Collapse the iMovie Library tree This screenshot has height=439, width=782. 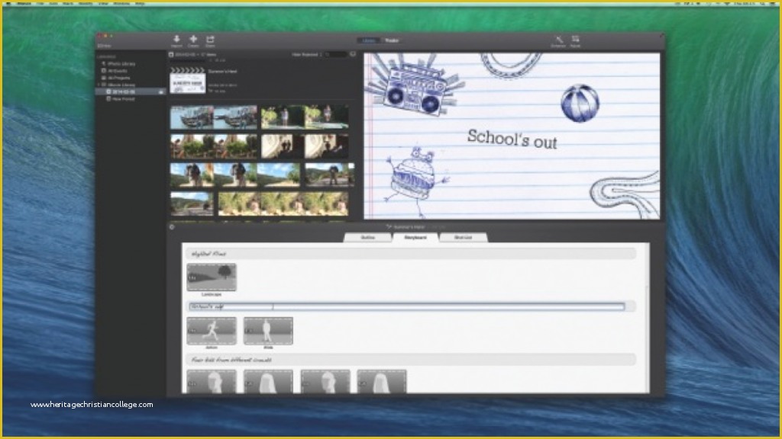pos(99,85)
